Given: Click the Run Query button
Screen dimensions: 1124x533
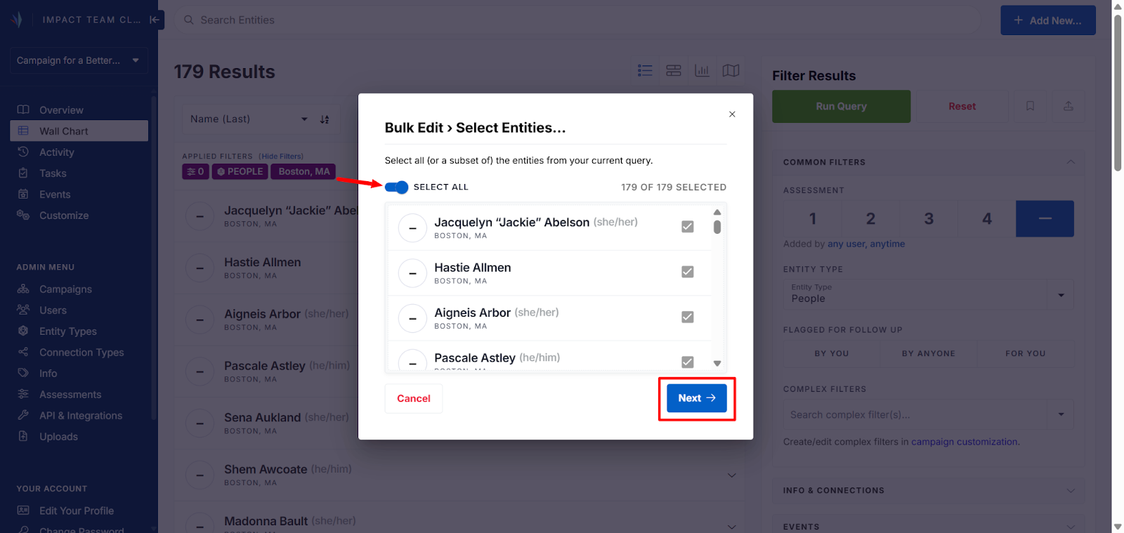Looking at the screenshot, I should pos(841,106).
